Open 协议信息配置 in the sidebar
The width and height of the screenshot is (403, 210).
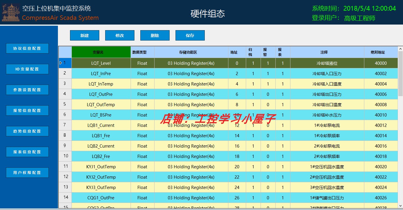(x=27, y=49)
